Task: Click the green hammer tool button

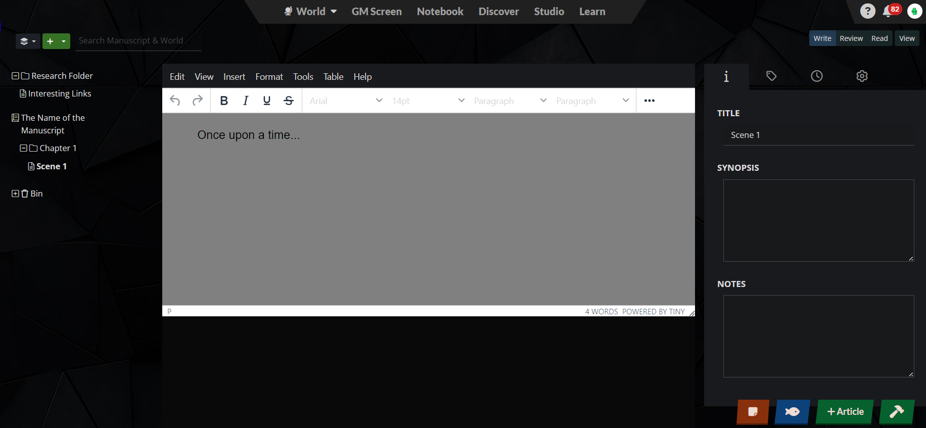Action: pos(897,412)
